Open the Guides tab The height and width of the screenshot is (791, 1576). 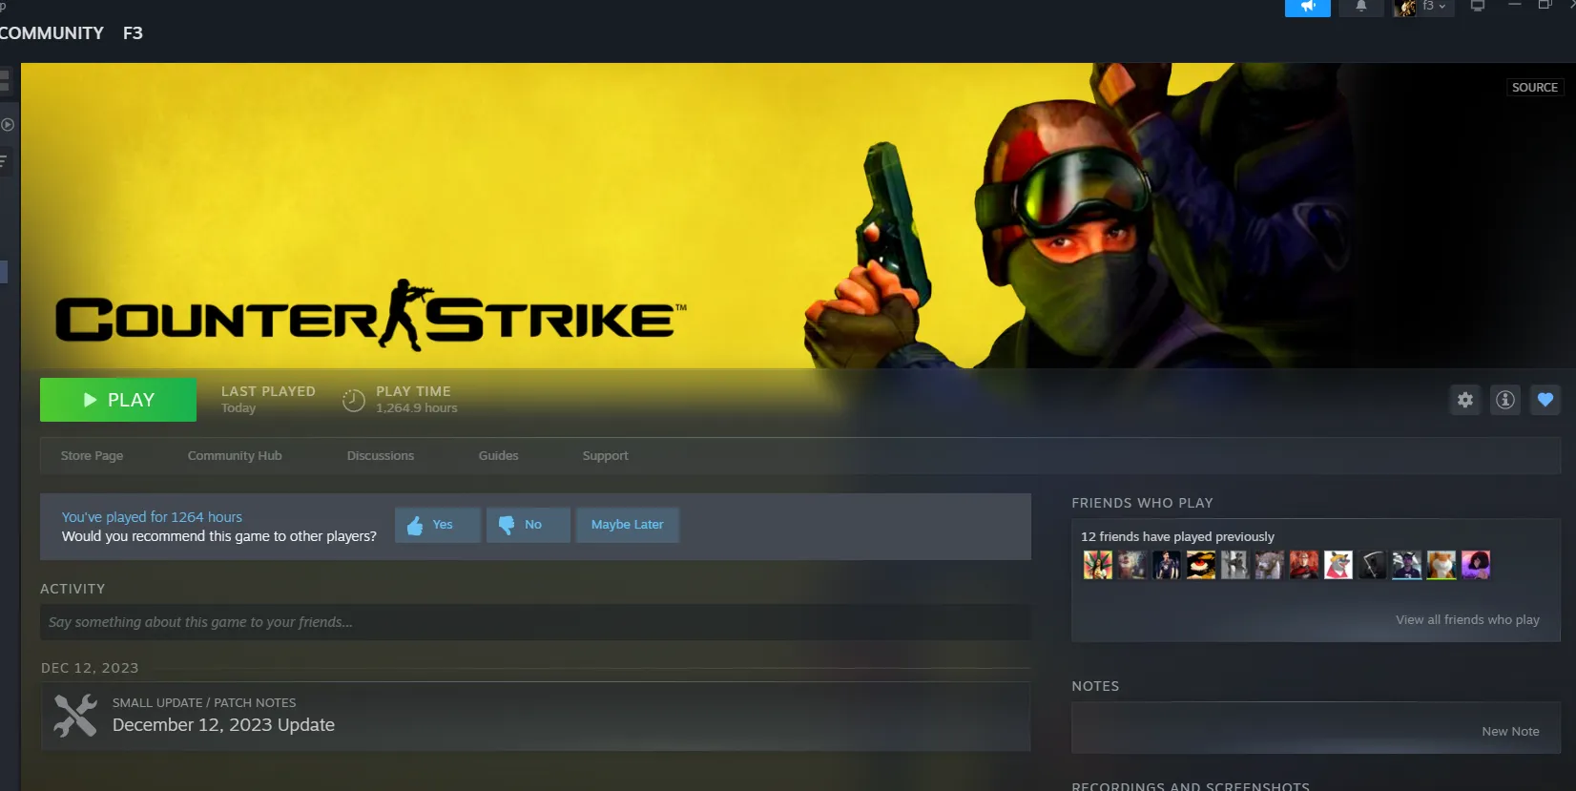point(499,456)
